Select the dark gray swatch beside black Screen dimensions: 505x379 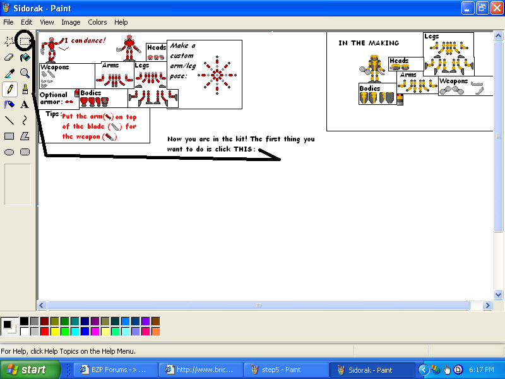tap(35, 322)
